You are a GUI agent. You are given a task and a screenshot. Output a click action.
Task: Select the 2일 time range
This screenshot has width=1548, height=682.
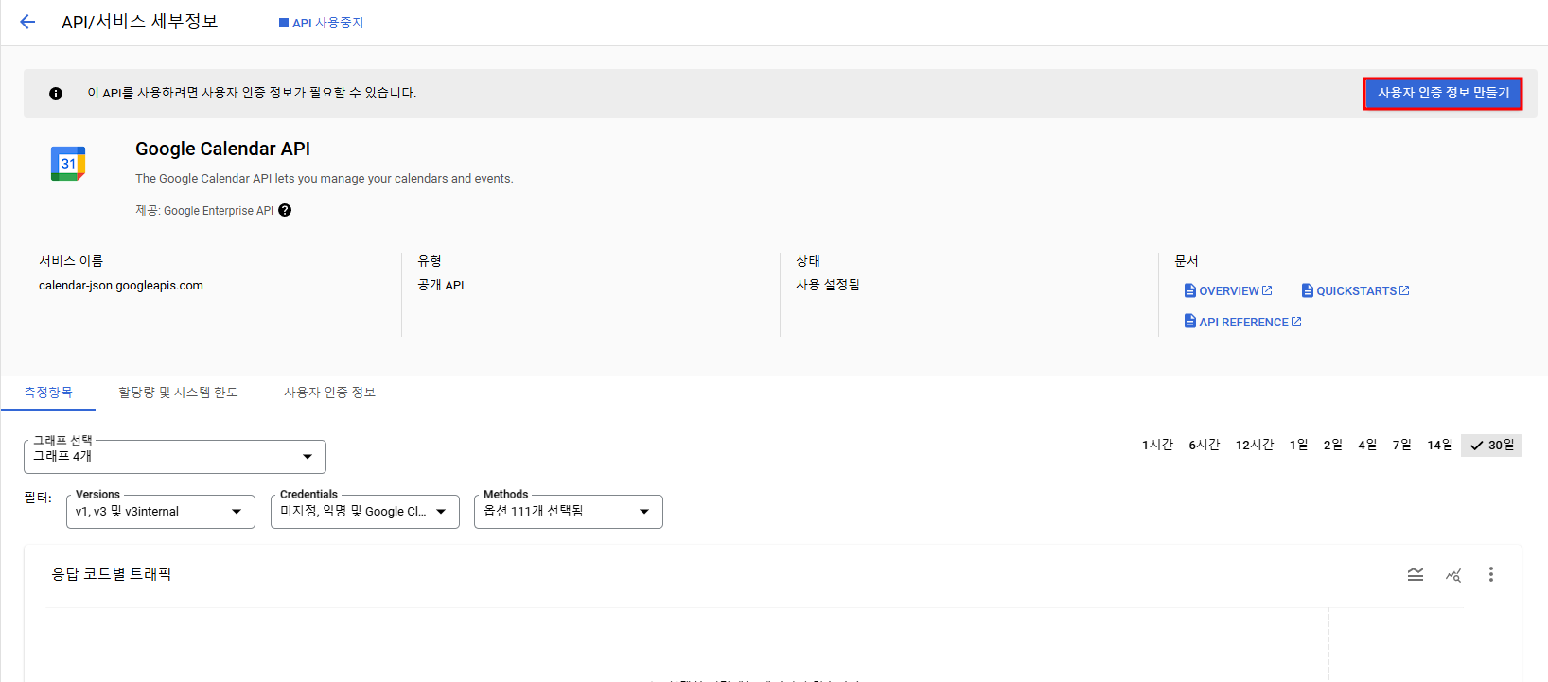[1332, 445]
